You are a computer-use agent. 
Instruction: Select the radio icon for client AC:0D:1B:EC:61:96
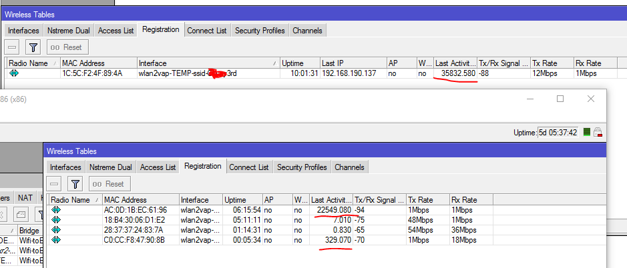click(x=56, y=209)
